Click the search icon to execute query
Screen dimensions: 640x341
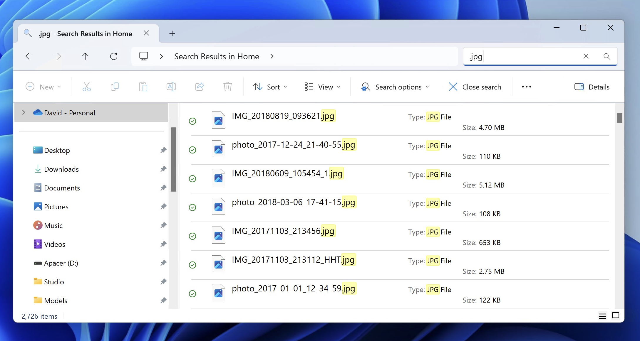point(606,56)
